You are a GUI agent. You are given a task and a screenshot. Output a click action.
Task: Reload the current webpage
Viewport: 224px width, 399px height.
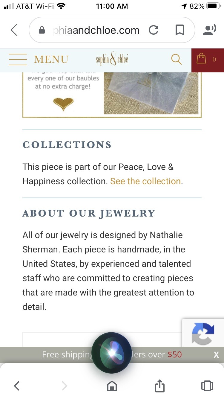(x=154, y=30)
